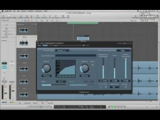This screenshot has width=160, height=120.
Task: Click the Rewind transport button
Action: (35, 107)
